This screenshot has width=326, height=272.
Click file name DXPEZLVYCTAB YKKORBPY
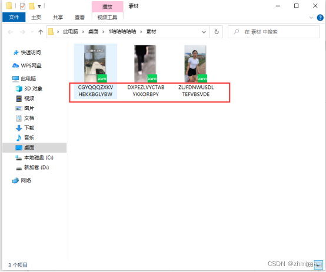(146, 91)
